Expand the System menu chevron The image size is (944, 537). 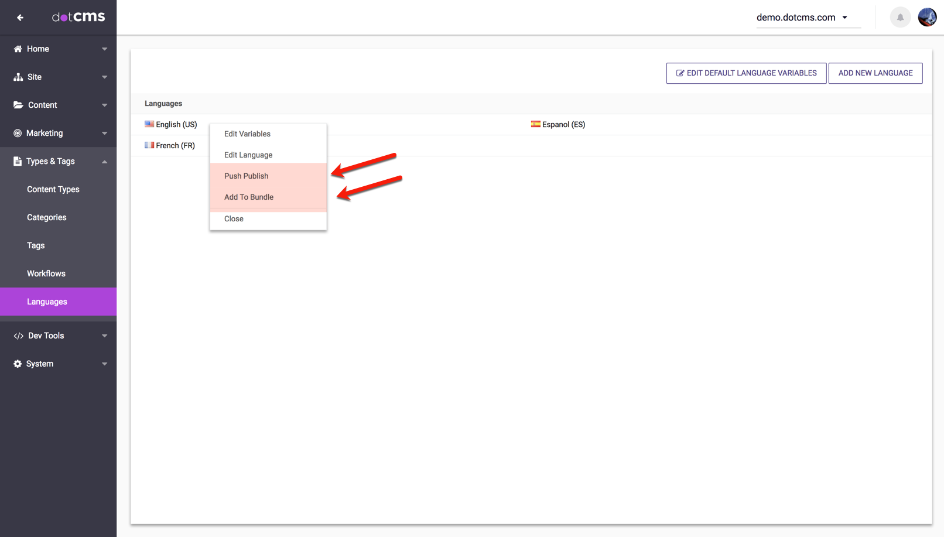[104, 364]
